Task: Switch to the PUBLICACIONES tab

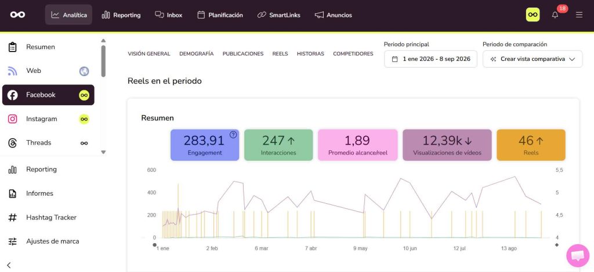Action: pos(243,54)
